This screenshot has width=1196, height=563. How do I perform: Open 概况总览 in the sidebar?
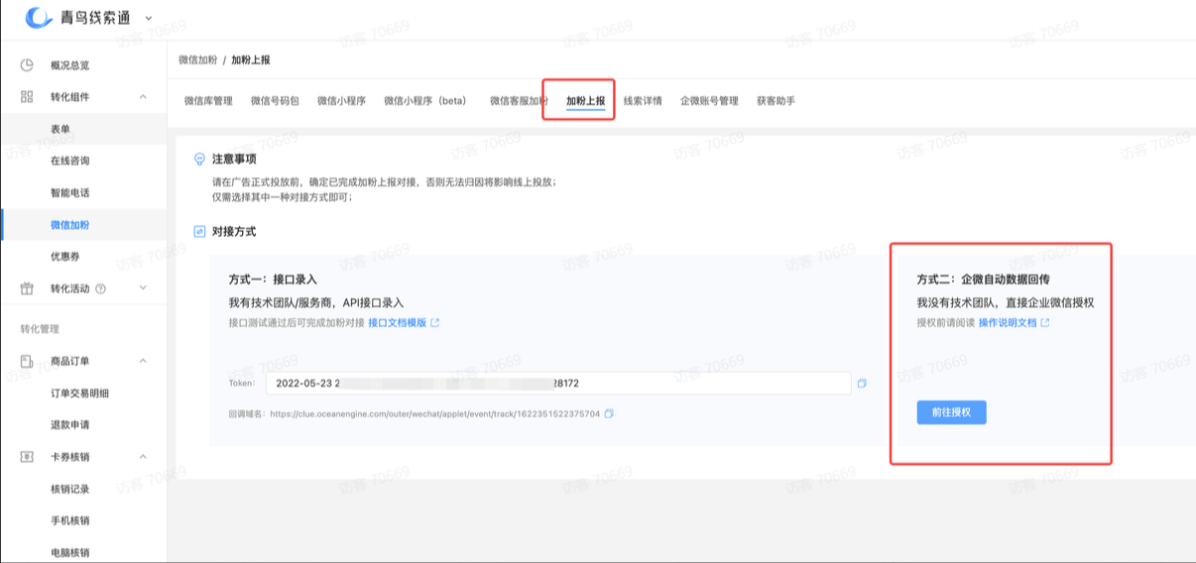pos(69,65)
